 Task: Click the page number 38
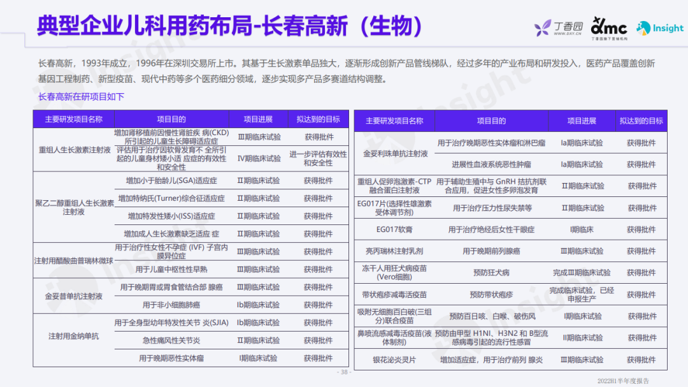(344, 372)
